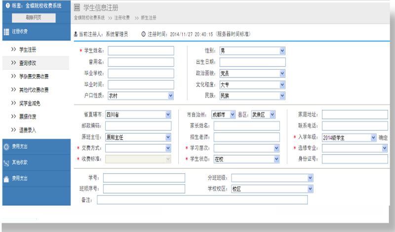
Task: Click the clock icon beside 注册时间
Action: point(144,34)
